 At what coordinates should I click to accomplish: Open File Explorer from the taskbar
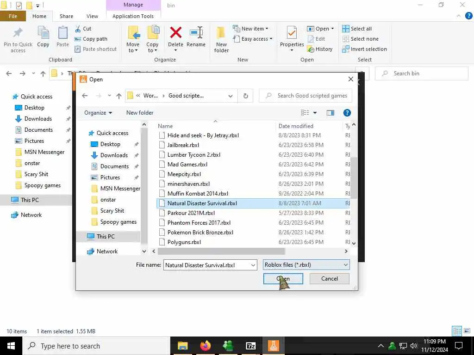[182, 346]
